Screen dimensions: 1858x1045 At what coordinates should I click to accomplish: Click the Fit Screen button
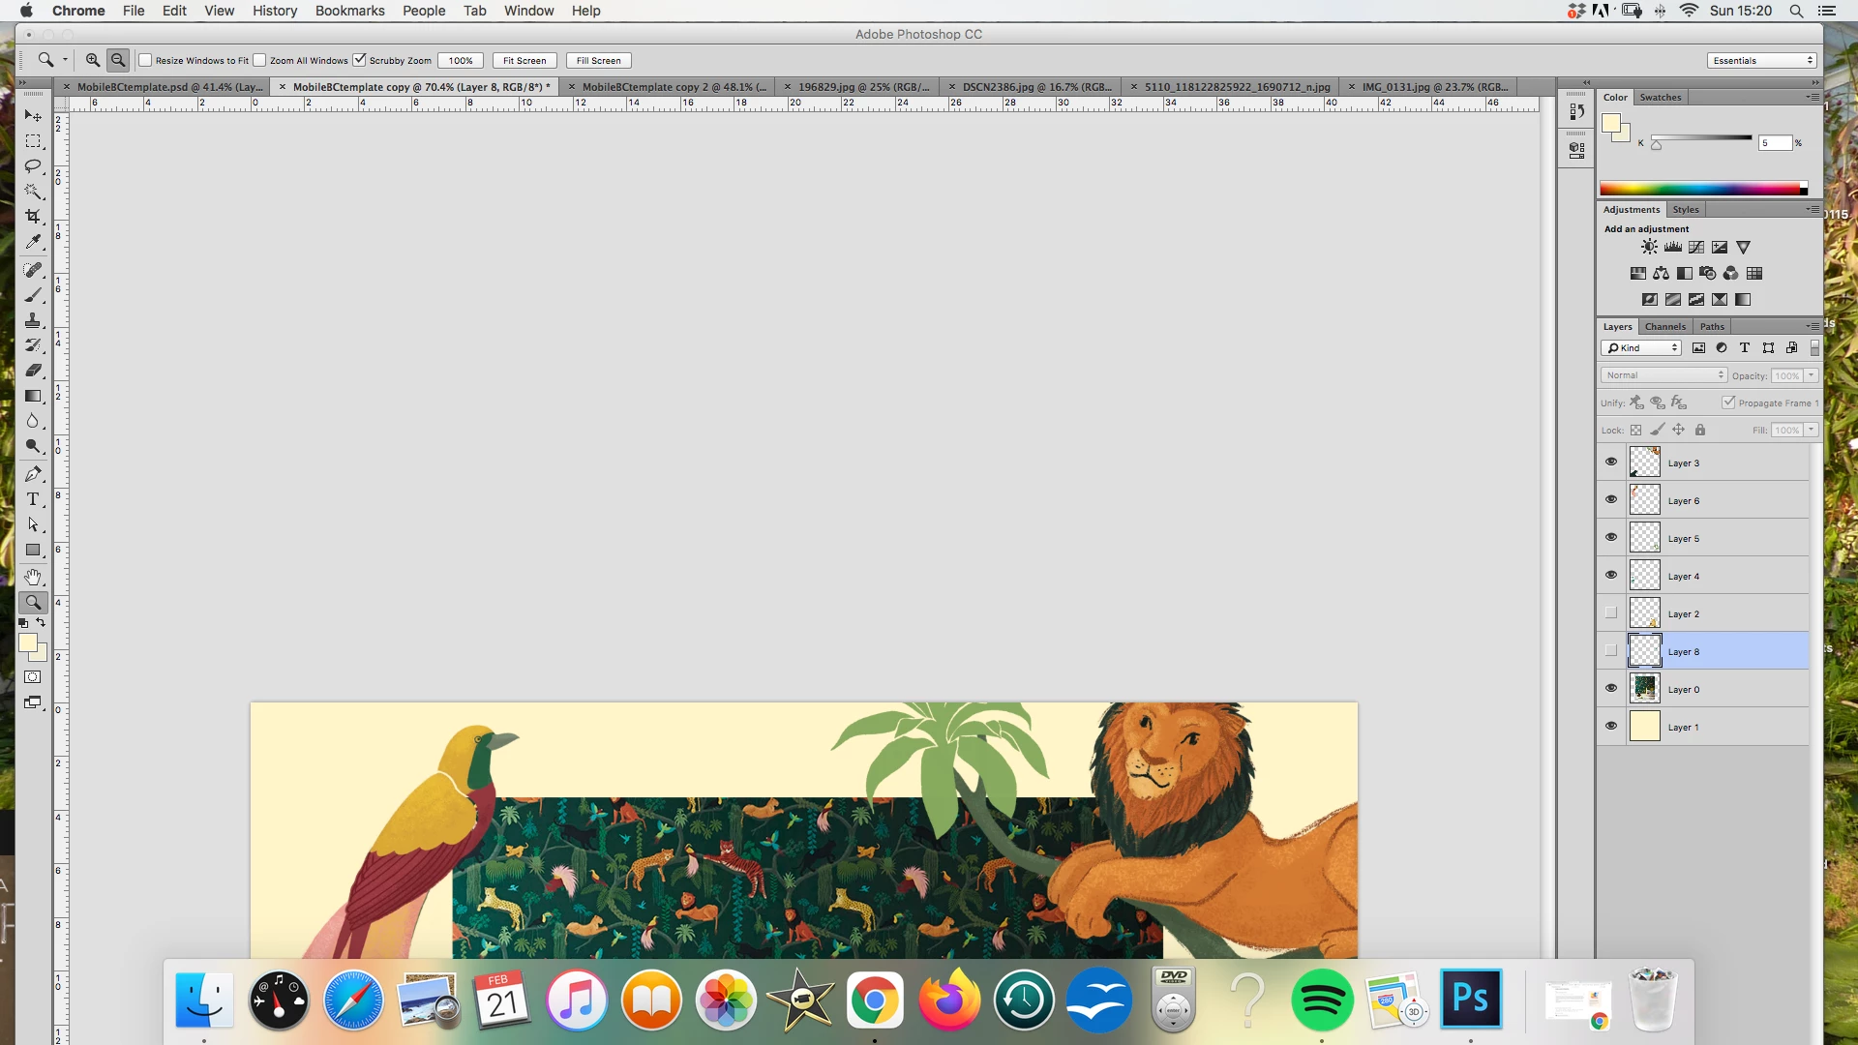click(x=524, y=60)
